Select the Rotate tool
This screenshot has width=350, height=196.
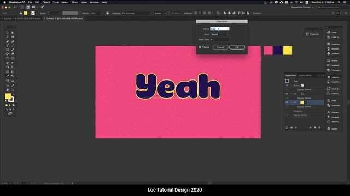point(7,59)
